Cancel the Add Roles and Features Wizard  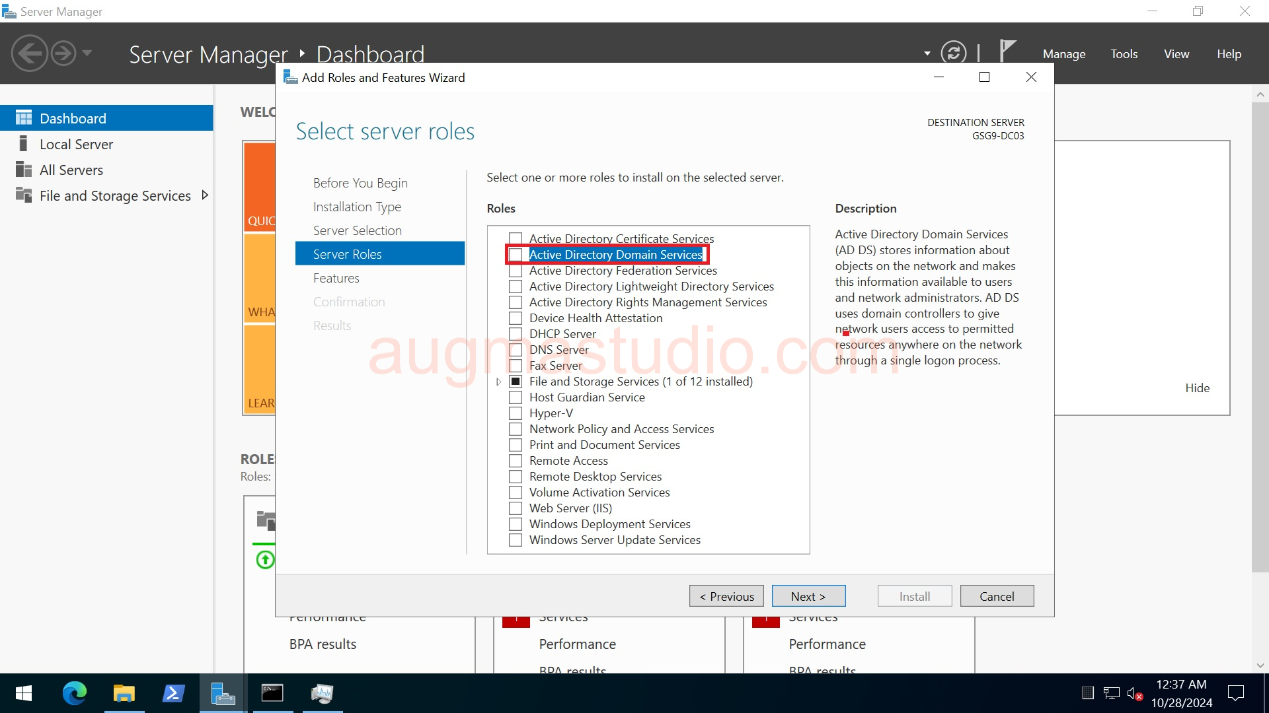click(997, 595)
